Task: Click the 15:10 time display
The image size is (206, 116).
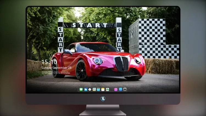Action: [49, 62]
